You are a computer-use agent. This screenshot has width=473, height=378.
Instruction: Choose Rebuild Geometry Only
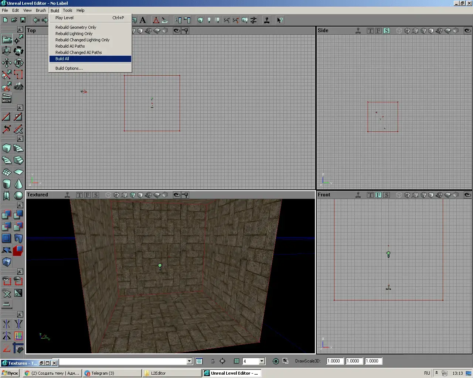pos(90,27)
